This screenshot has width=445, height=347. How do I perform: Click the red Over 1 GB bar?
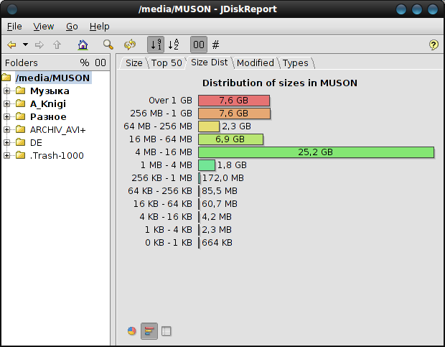click(234, 101)
